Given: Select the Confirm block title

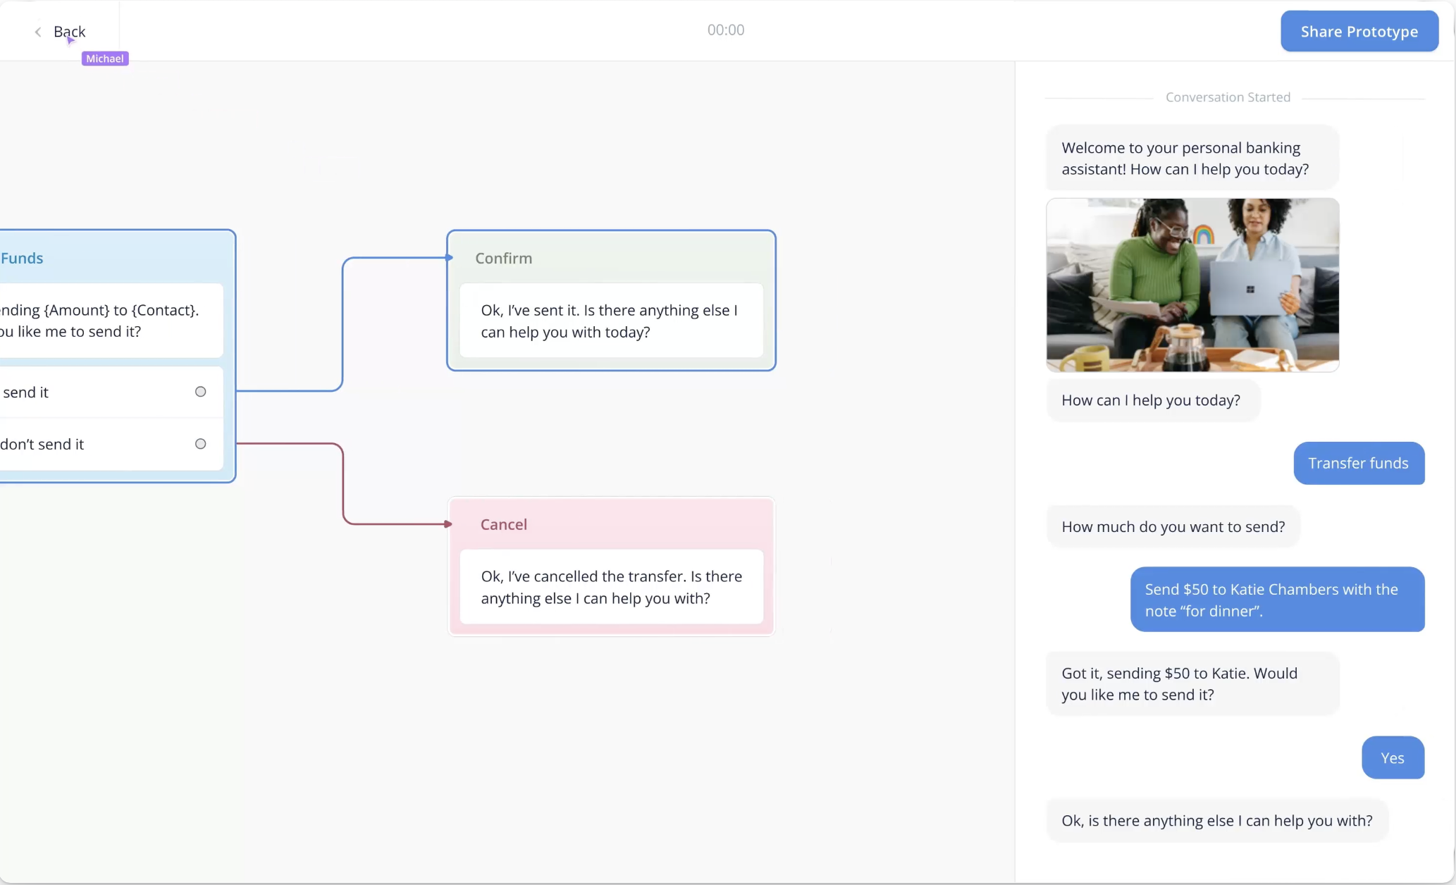Looking at the screenshot, I should [x=504, y=258].
